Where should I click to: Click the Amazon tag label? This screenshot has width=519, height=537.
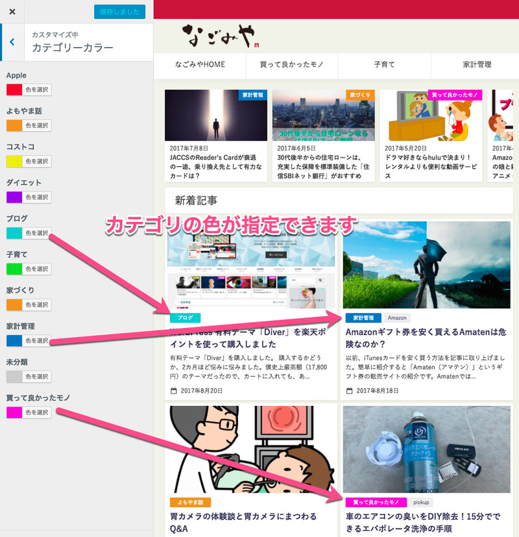[397, 318]
